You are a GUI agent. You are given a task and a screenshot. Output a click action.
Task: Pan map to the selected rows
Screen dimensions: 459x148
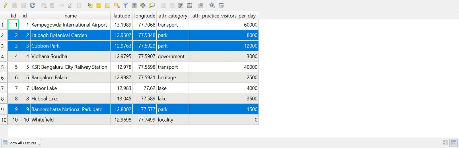tap(143, 5)
